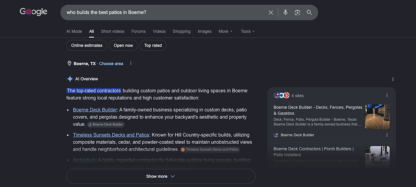
Task: Click the Google logo
Action: pyautogui.click(x=34, y=12)
